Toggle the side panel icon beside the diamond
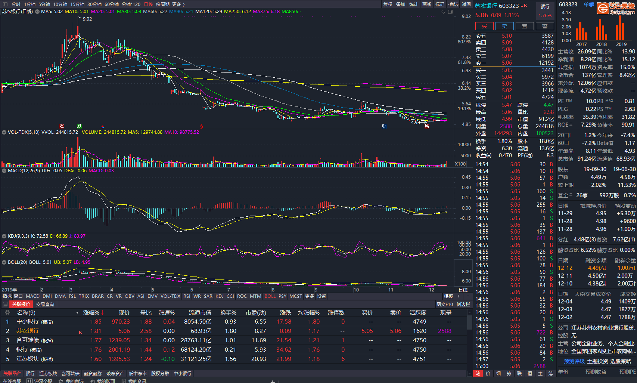Image resolution: width=637 pixels, height=383 pixels. point(450,12)
